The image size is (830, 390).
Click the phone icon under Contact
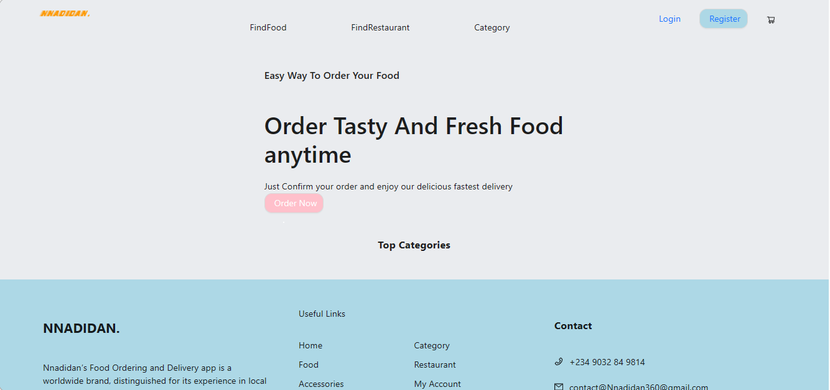click(559, 361)
